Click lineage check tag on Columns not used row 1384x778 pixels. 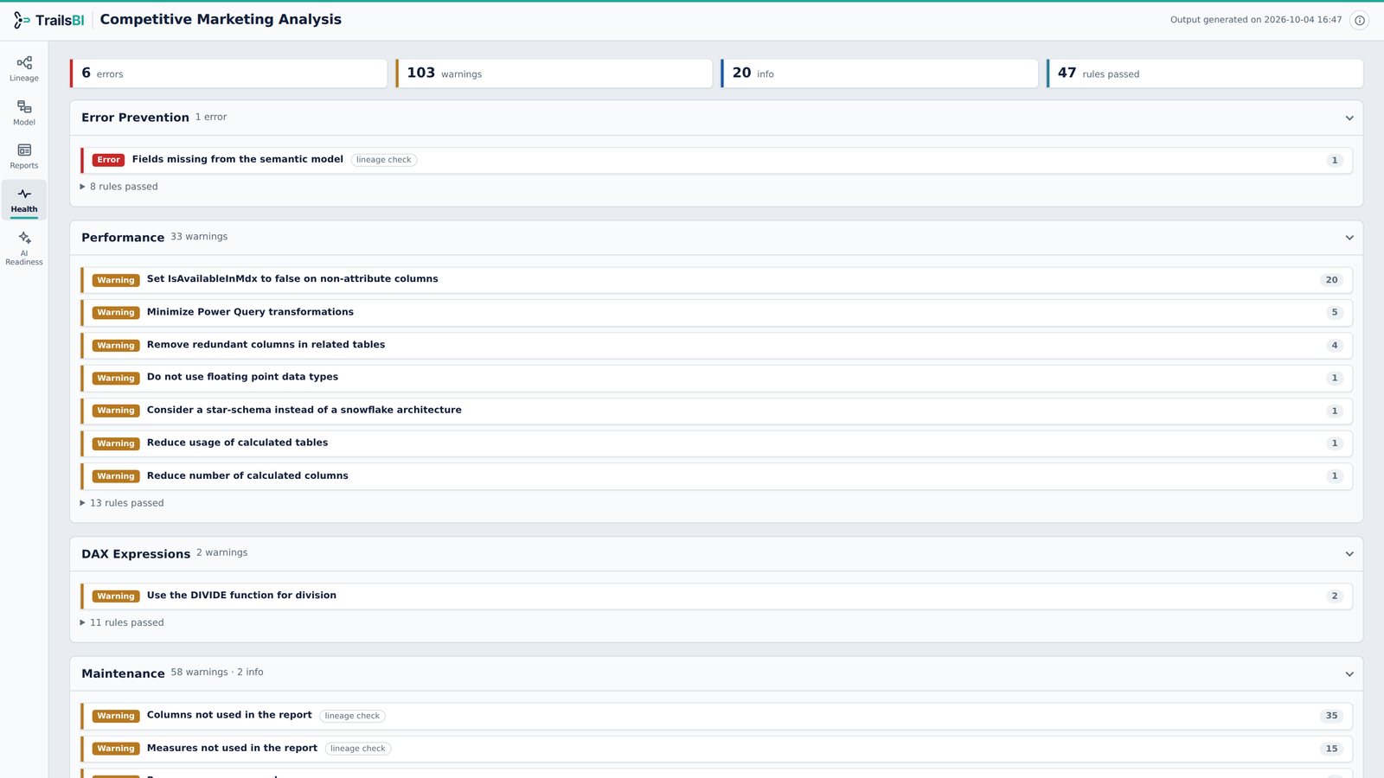(352, 716)
